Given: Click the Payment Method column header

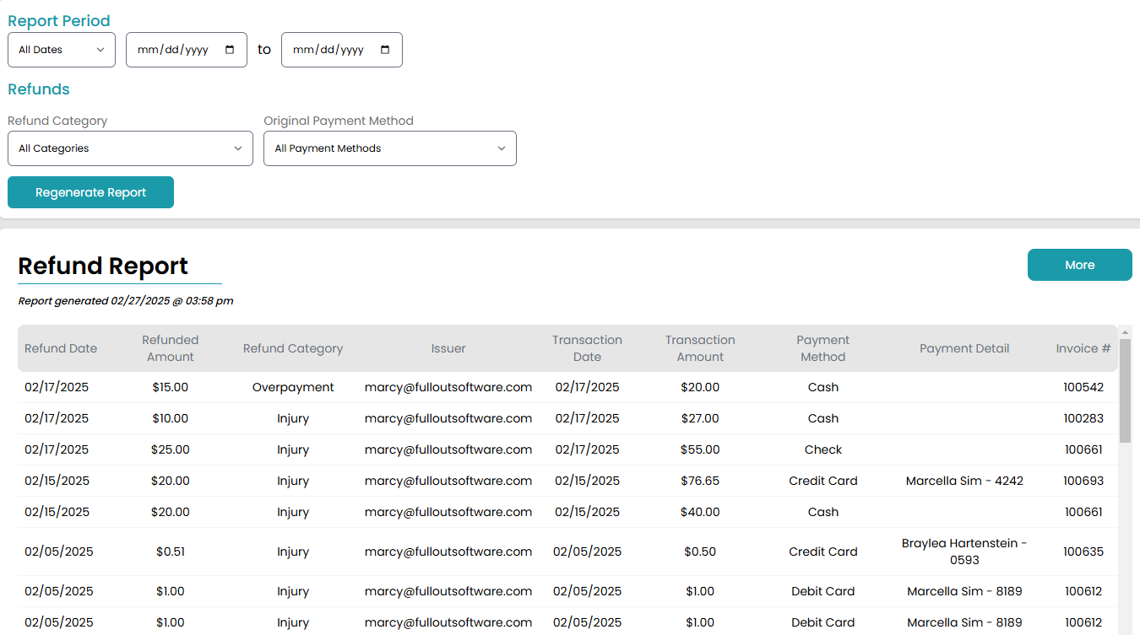Looking at the screenshot, I should click(x=822, y=348).
